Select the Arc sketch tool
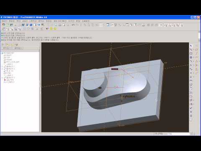Screen dimensions: 201x151 [x=191, y=61]
